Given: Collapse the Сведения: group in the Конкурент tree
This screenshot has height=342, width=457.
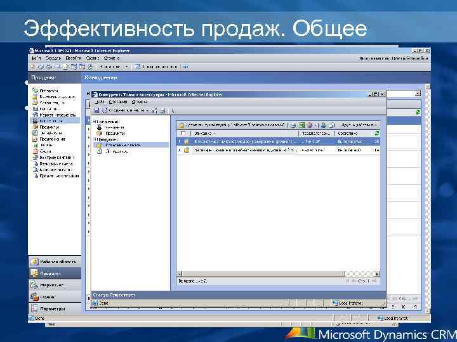Looking at the screenshot, I should pyautogui.click(x=94, y=122).
